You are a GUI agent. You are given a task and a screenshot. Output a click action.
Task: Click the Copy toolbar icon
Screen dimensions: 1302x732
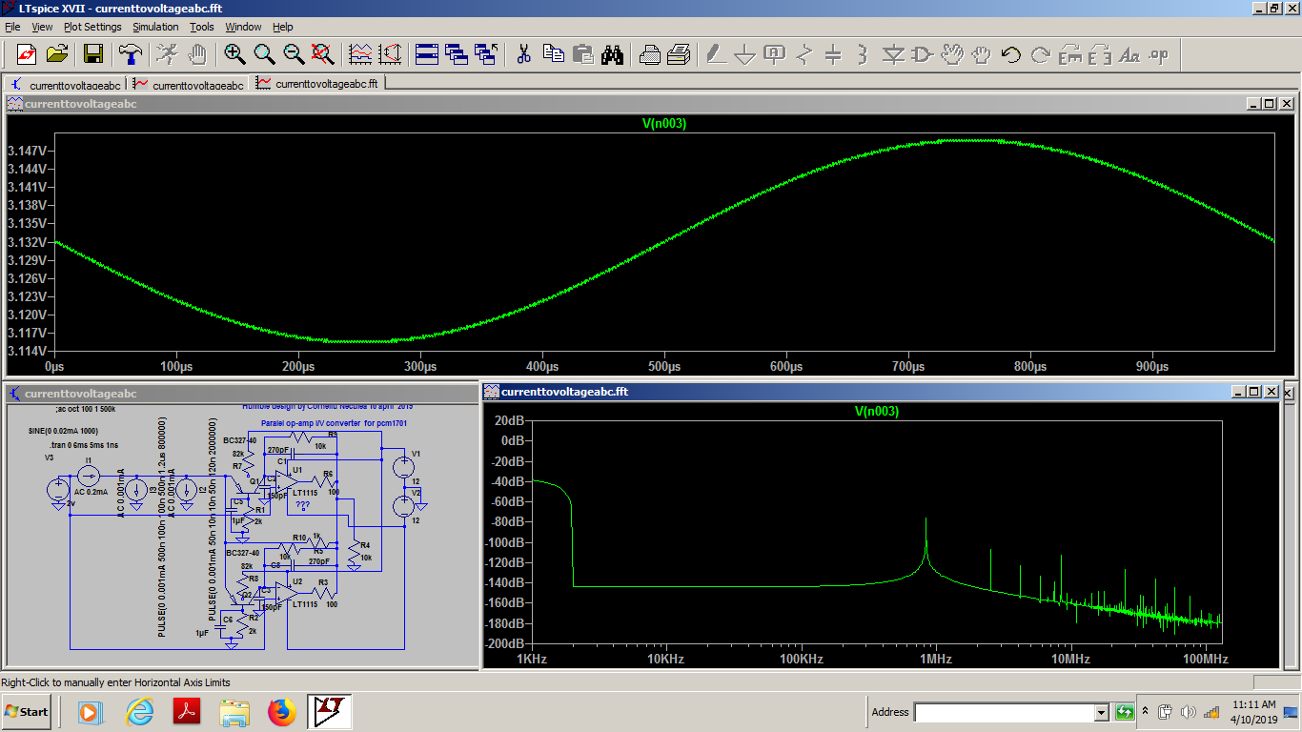tap(553, 54)
